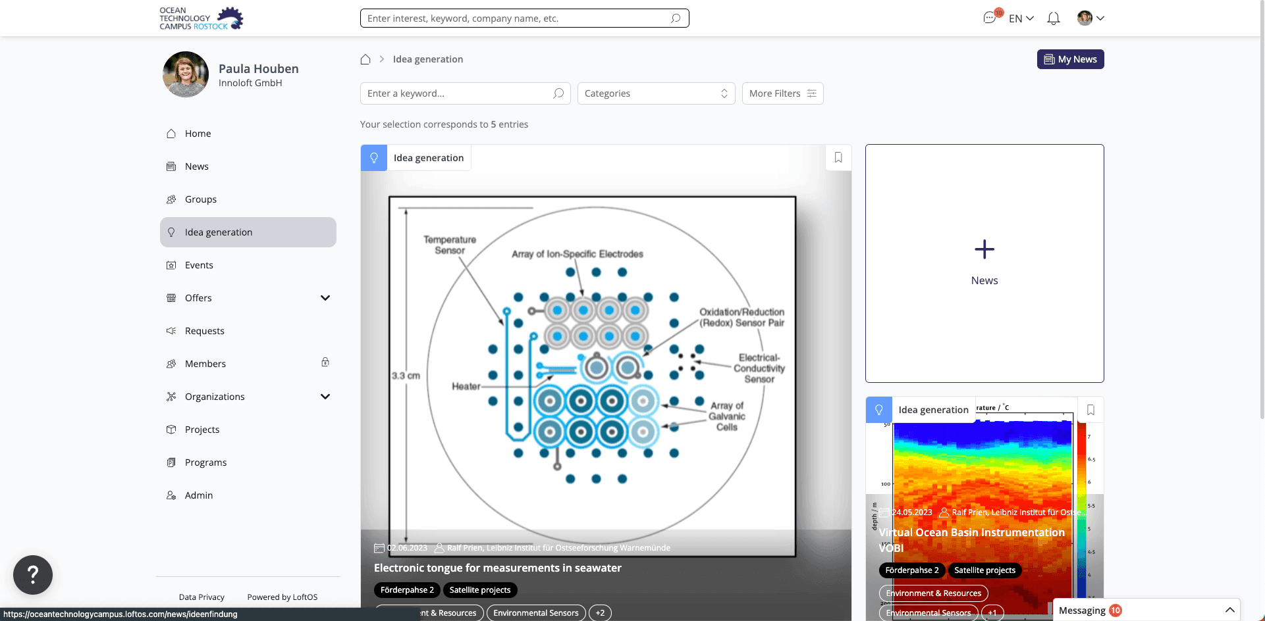Open the help question mark button
This screenshot has width=1265, height=621.
tap(33, 575)
